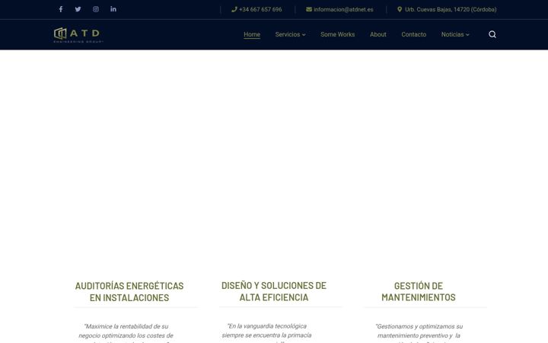This screenshot has height=343, width=548.
Task: Open the Contacto menu item
Action: (414, 34)
